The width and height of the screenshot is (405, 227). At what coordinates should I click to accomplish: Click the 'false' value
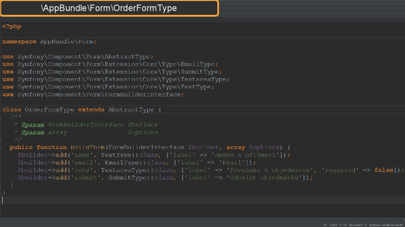pyautogui.click(x=384, y=170)
